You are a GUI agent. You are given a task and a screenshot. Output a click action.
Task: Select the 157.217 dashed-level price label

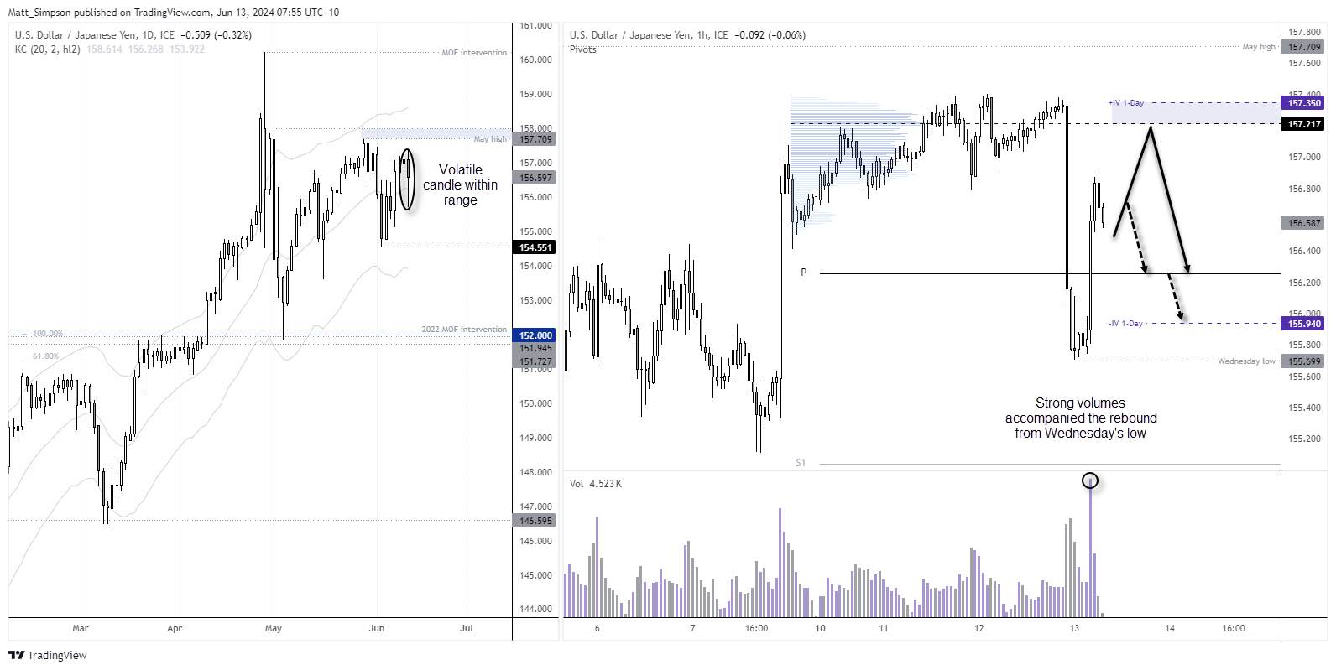coord(1304,124)
